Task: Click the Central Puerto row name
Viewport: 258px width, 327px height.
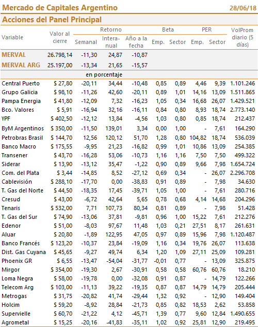Action: pos(21,83)
